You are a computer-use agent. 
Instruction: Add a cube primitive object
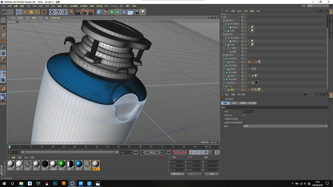tap(99, 12)
